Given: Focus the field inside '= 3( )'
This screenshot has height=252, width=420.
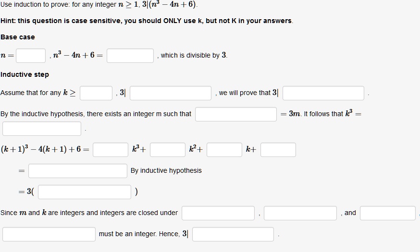Looking at the screenshot, I should pos(85,192).
